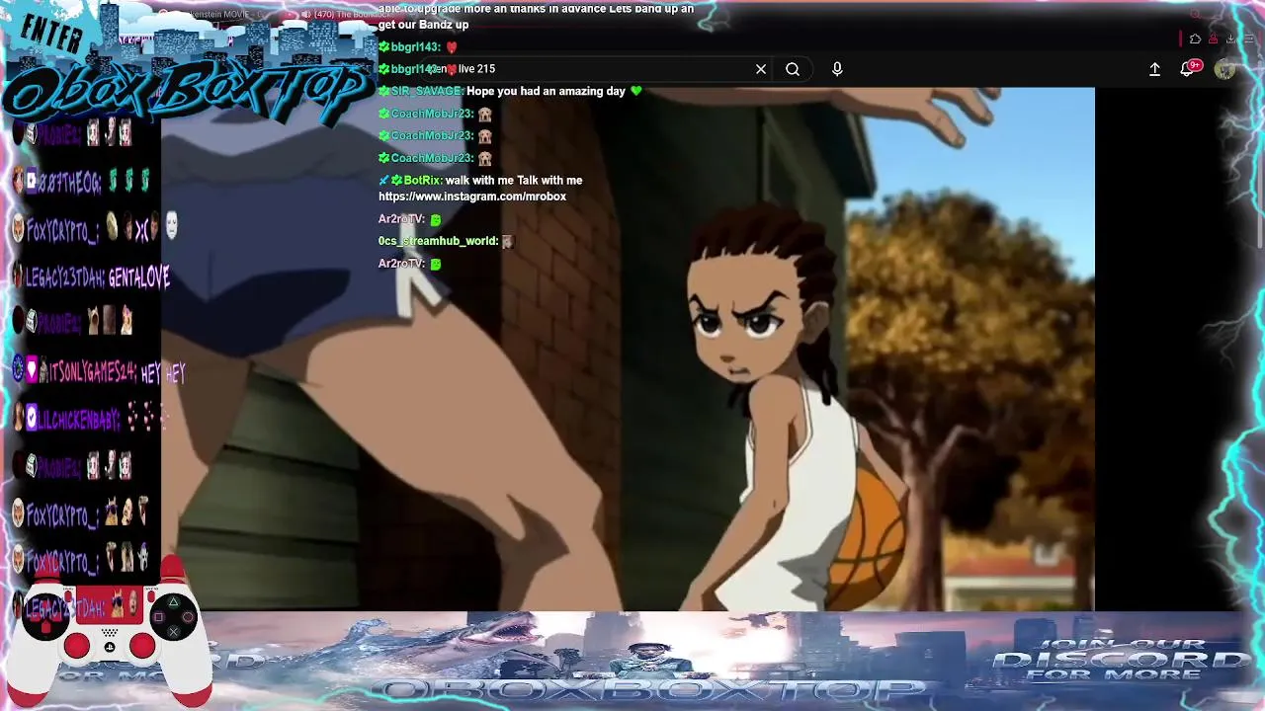Click the Boondocks video player frame
This screenshot has height=711, width=1265.
628,349
